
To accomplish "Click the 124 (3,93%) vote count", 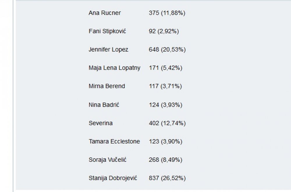I will [166, 105].
